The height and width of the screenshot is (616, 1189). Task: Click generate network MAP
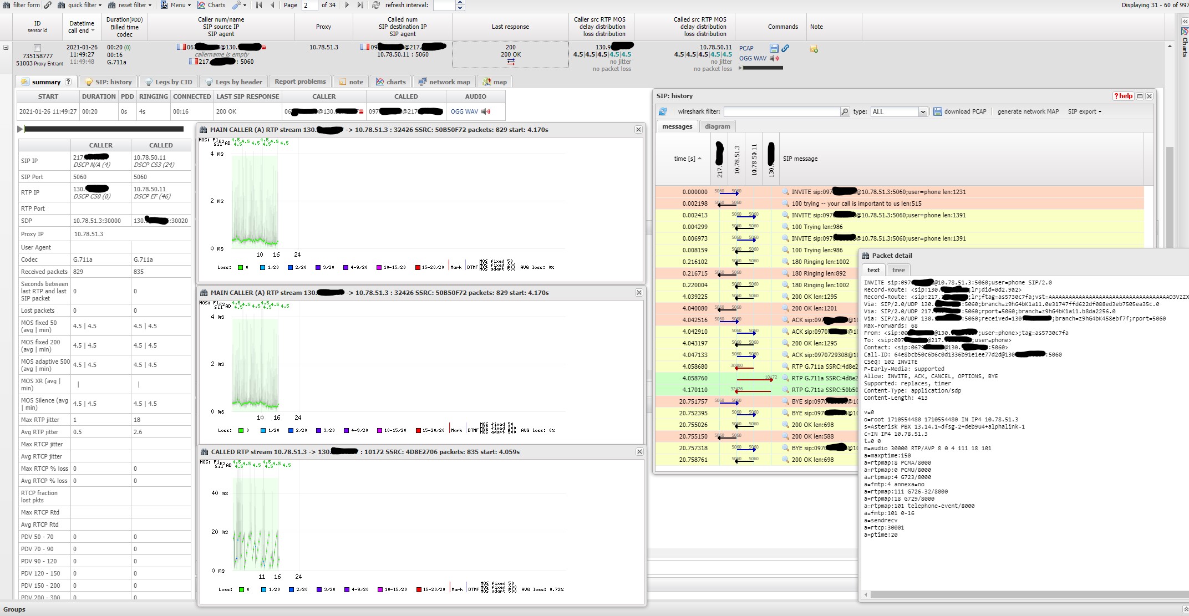click(1028, 111)
